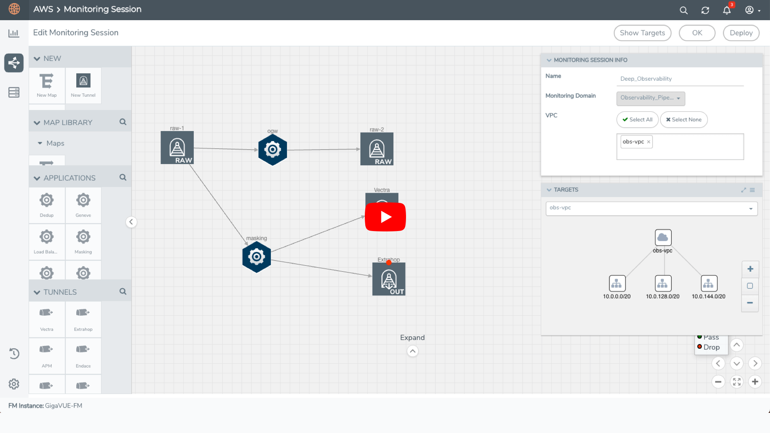This screenshot has height=433, width=770.
Task: Select subnet 10.0.128.0/20 node
Action: [x=663, y=283]
